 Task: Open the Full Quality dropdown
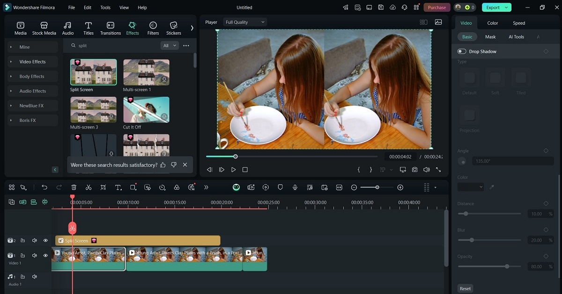click(245, 22)
